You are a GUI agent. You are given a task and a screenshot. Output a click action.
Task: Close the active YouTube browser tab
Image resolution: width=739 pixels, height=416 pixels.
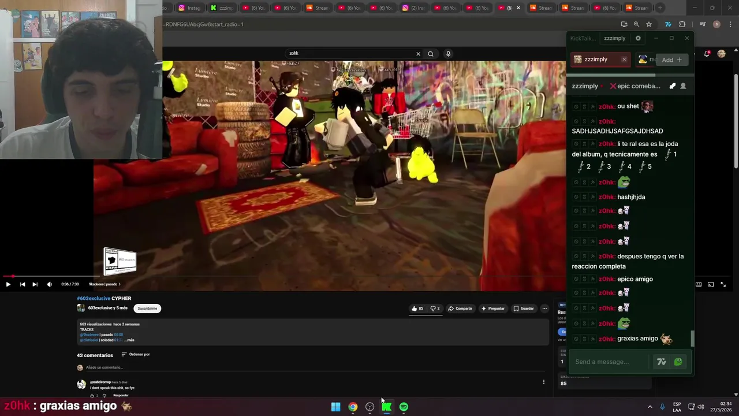[518, 8]
